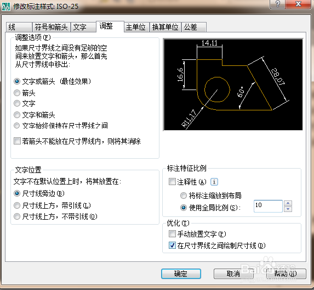Decrease global scale with down arrow
314x290 pixels.
288,209
